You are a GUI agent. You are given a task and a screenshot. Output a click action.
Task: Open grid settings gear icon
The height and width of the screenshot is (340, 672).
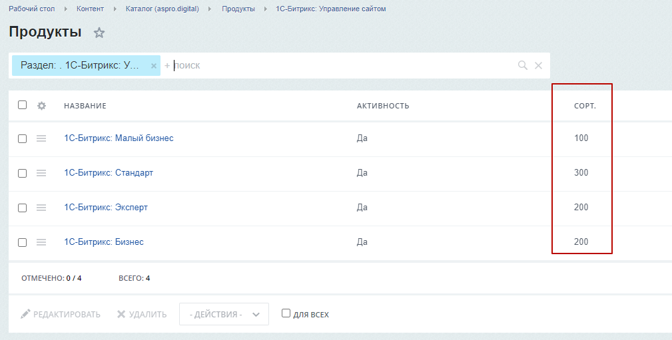41,105
